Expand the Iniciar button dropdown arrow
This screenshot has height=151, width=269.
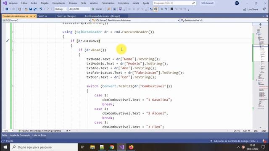click(x=104, y=9)
